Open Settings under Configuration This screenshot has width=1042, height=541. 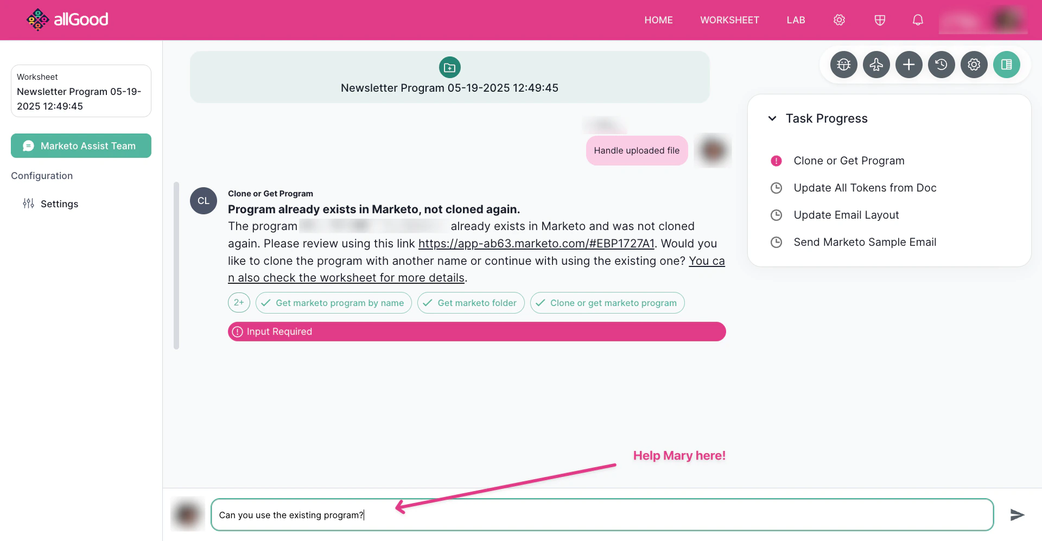coord(59,203)
